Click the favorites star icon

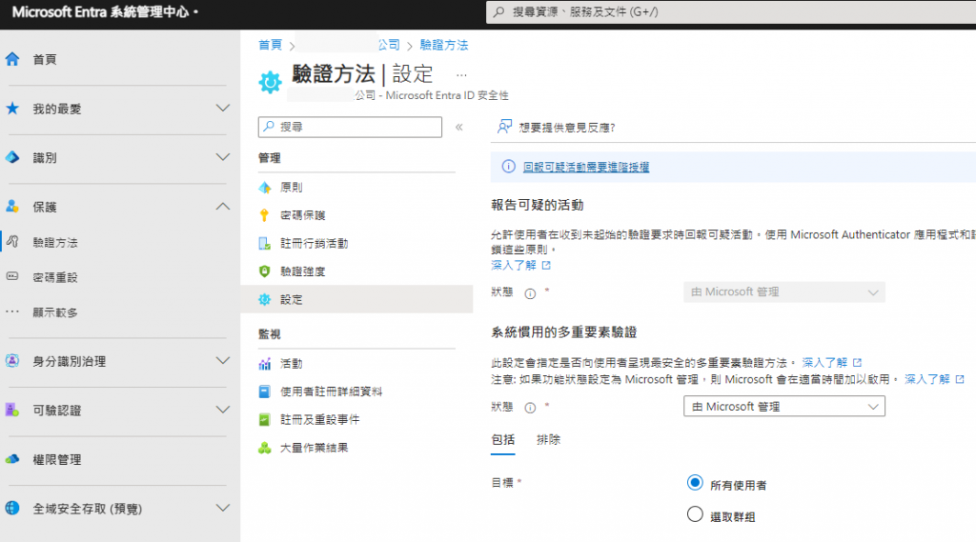pos(12,109)
